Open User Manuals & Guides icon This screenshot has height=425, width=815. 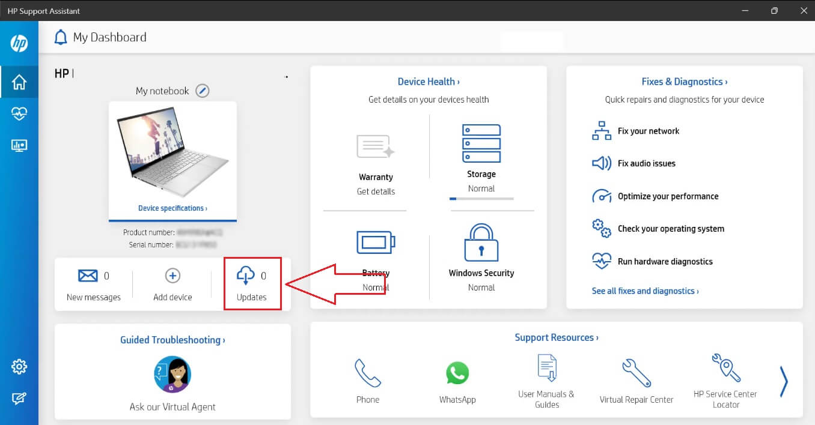point(546,368)
